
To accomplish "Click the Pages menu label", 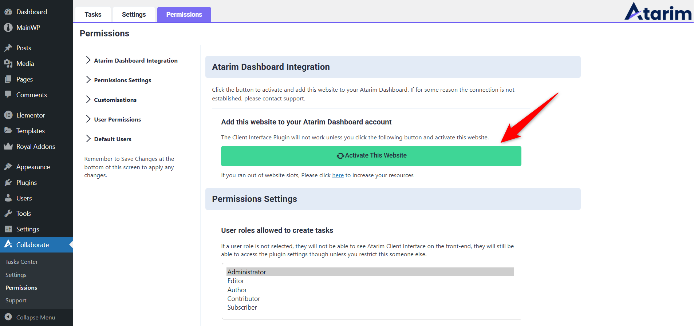I will (x=24, y=79).
